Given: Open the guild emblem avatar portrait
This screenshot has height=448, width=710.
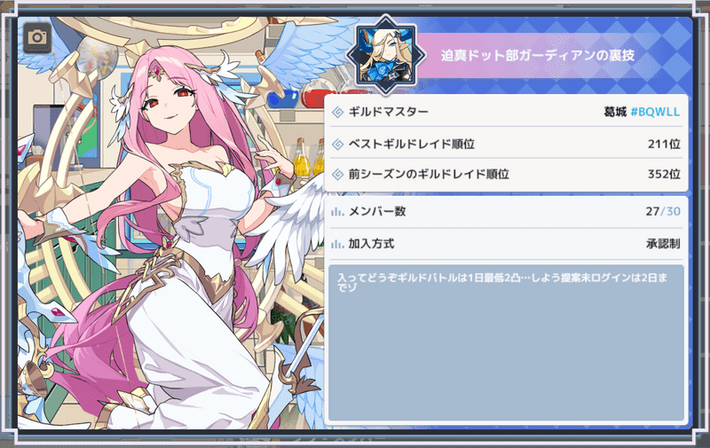Looking at the screenshot, I should [x=385, y=55].
